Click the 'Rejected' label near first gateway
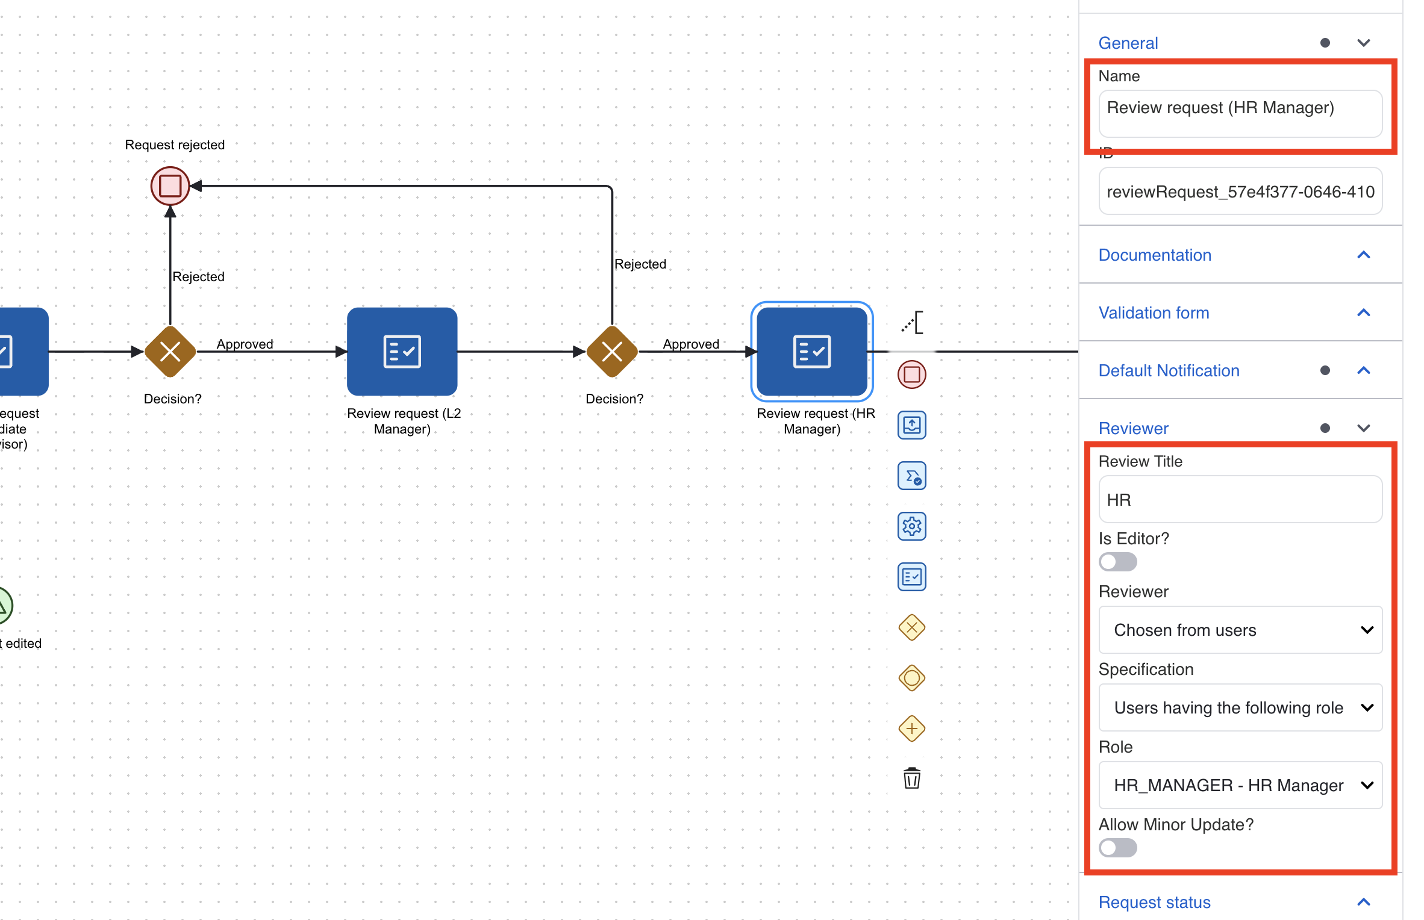1424x920 pixels. pyautogui.click(x=198, y=276)
